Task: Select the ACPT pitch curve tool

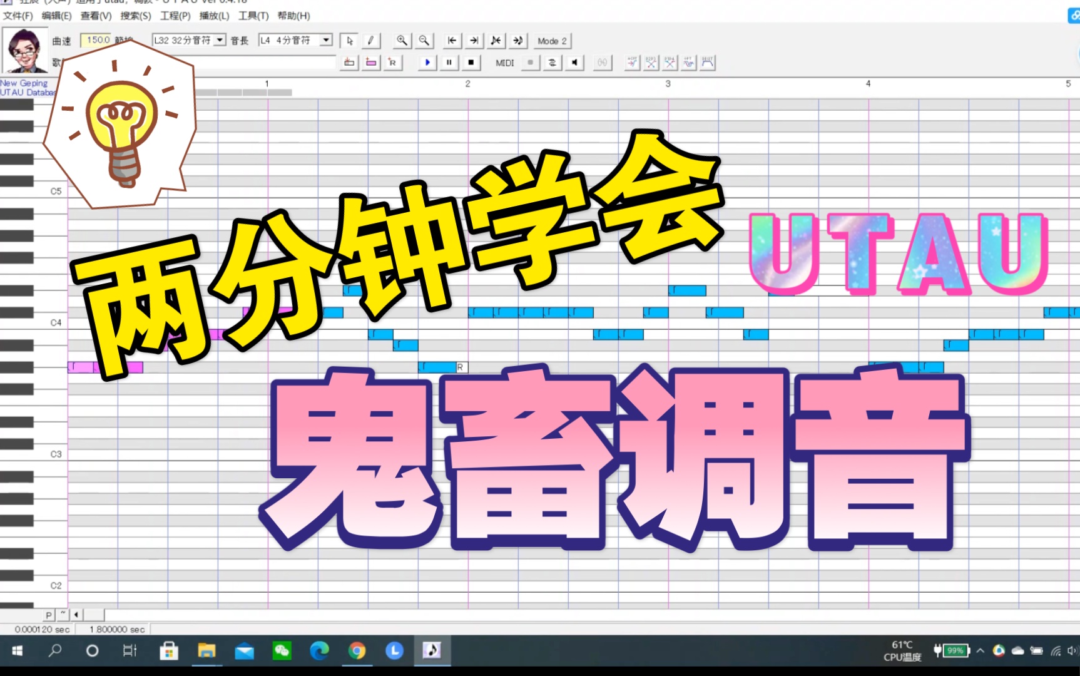Action: pos(633,63)
